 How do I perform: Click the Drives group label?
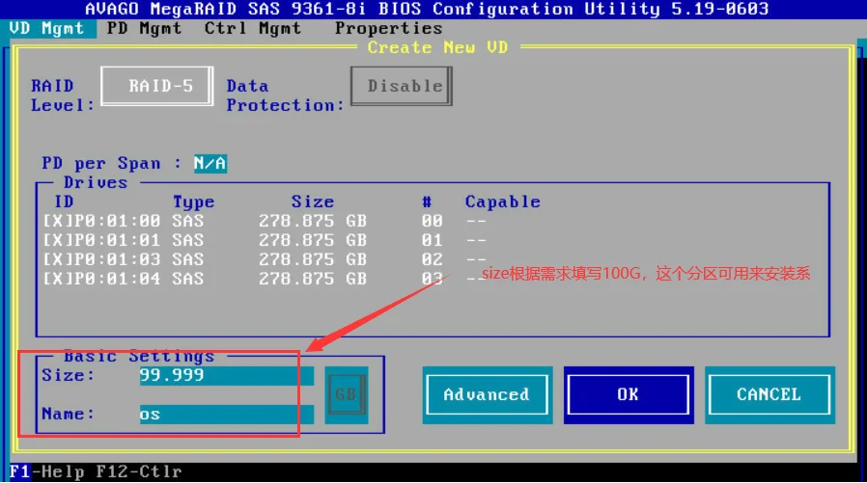click(x=96, y=183)
